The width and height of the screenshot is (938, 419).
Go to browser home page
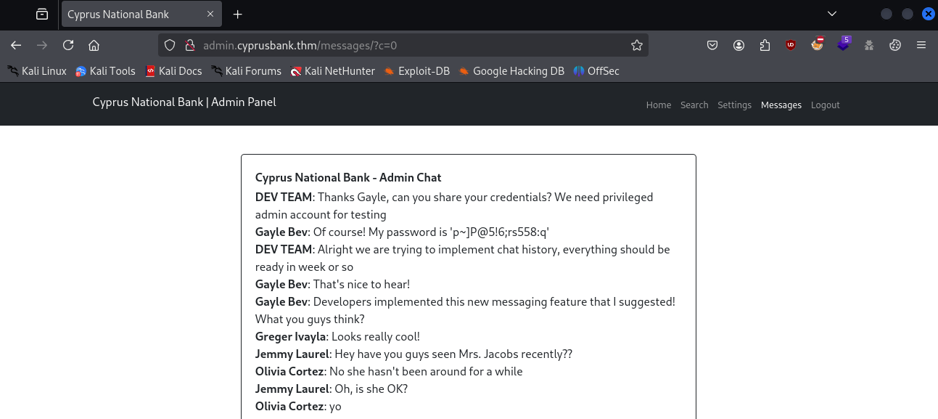pos(94,45)
